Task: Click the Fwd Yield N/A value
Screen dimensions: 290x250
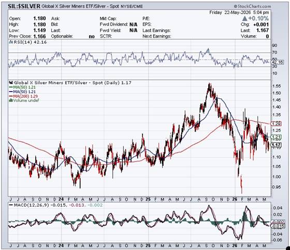Action: tap(134, 31)
